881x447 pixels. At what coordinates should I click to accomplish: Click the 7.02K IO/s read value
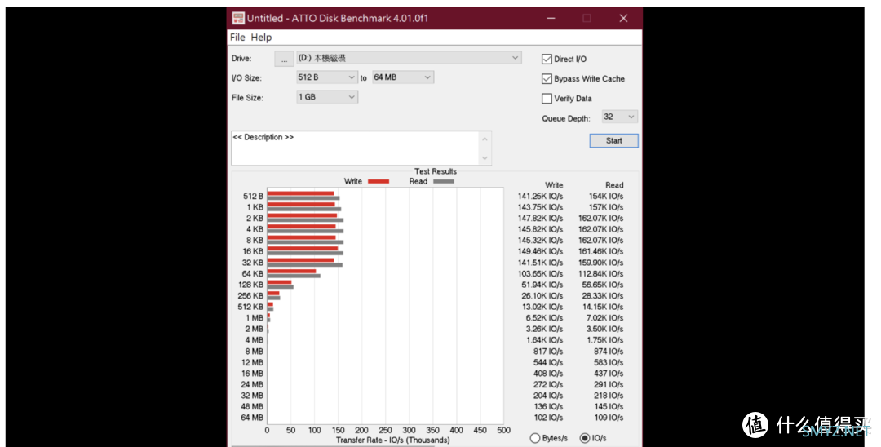pyautogui.click(x=604, y=318)
